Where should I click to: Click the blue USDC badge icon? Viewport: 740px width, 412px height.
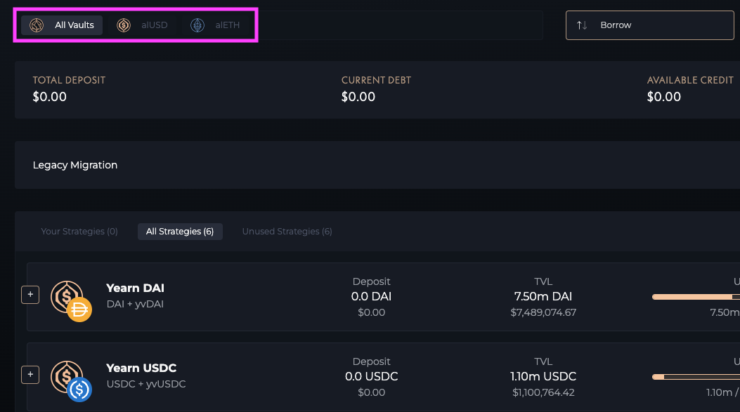79,390
